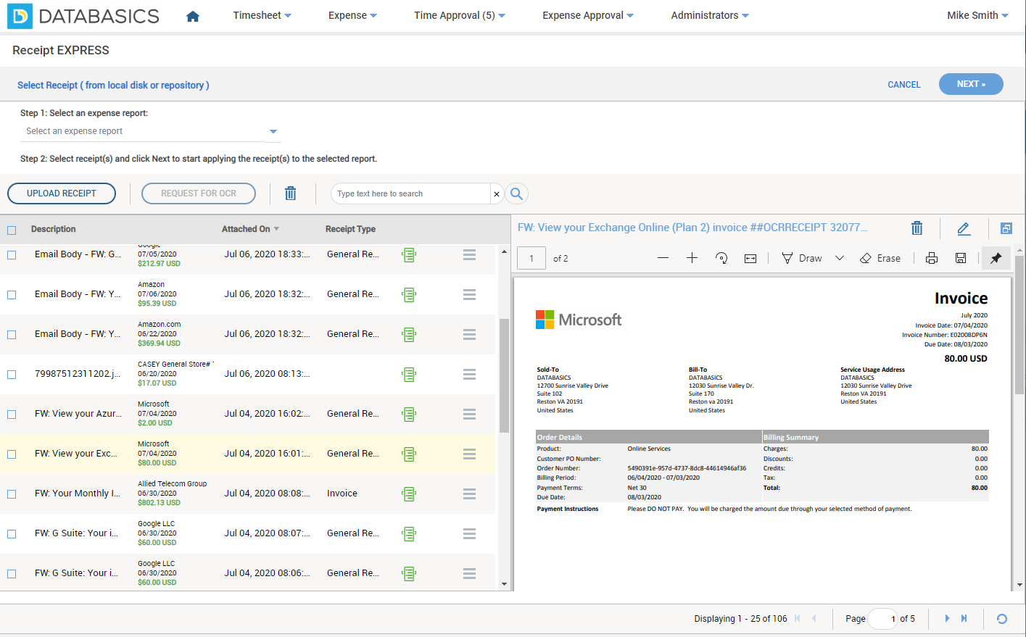Select all receipts with the header checkbox
1026x637 pixels.
coord(12,230)
